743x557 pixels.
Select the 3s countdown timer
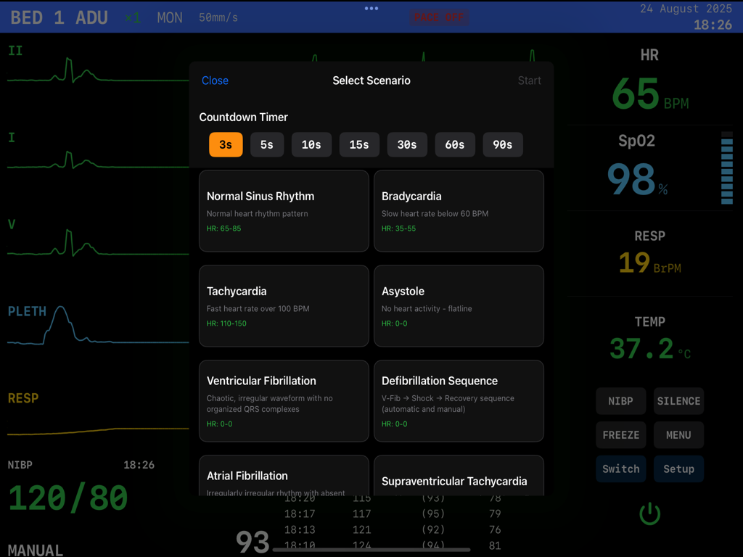[x=226, y=144]
